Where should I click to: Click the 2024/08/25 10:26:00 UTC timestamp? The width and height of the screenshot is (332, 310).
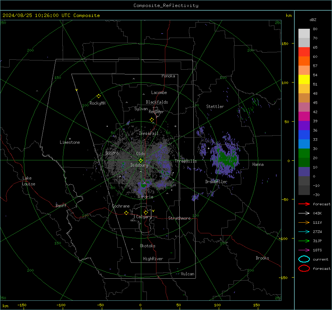coord(51,15)
